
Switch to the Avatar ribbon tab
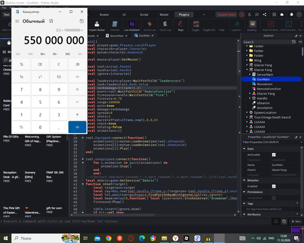pyautogui.click(x=104, y=15)
